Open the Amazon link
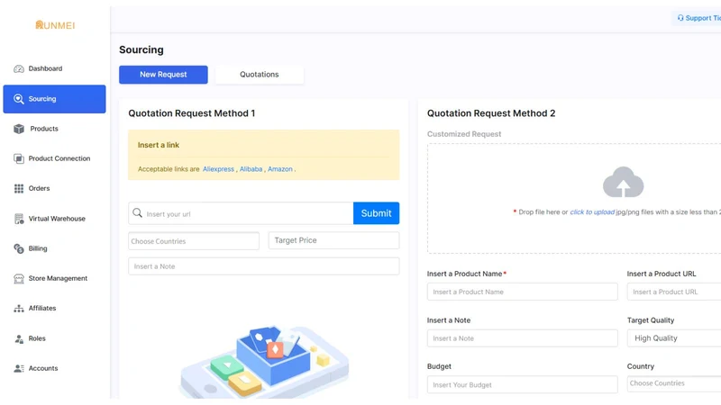 (280, 169)
